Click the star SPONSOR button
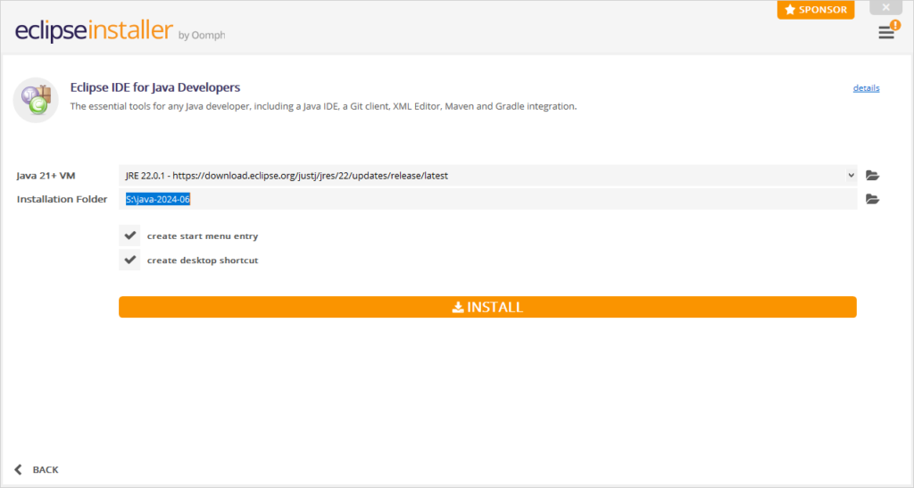The height and width of the screenshot is (488, 914). click(816, 9)
